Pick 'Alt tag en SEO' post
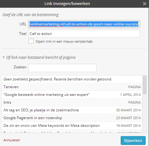Screen dimensions: 149x146 72,110
